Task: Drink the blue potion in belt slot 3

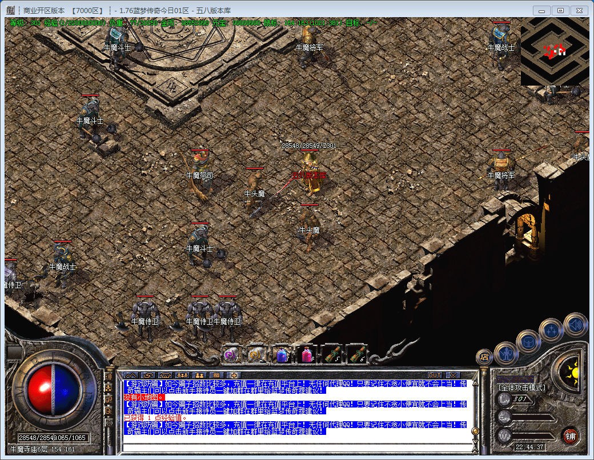Action: point(282,355)
